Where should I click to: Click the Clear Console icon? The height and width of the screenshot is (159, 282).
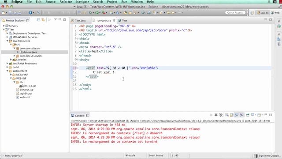click(227, 115)
